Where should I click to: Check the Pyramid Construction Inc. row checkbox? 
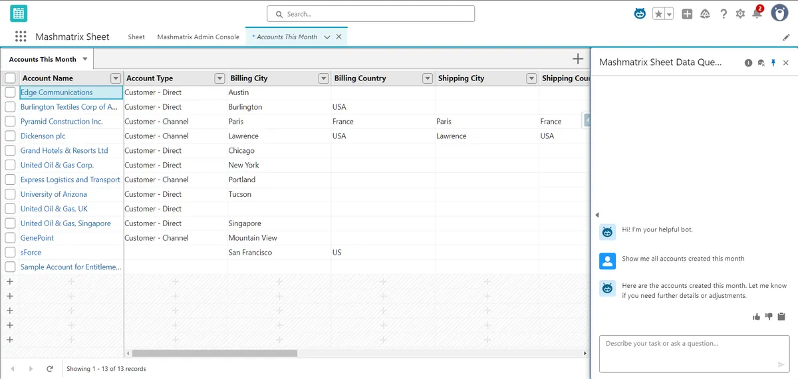10,122
